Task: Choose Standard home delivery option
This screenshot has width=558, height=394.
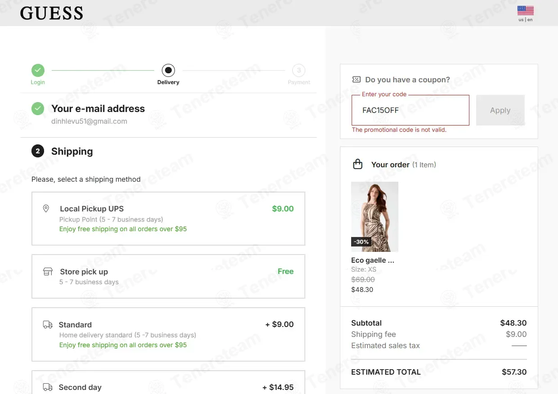Action: [x=168, y=335]
